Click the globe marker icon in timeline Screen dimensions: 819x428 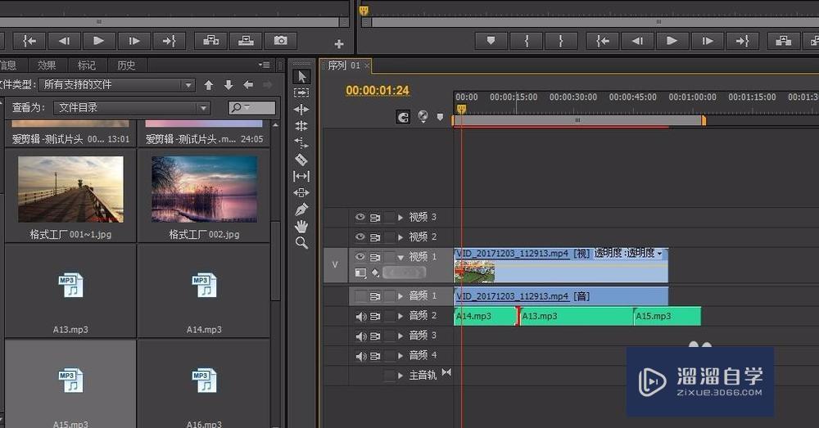[x=423, y=116]
